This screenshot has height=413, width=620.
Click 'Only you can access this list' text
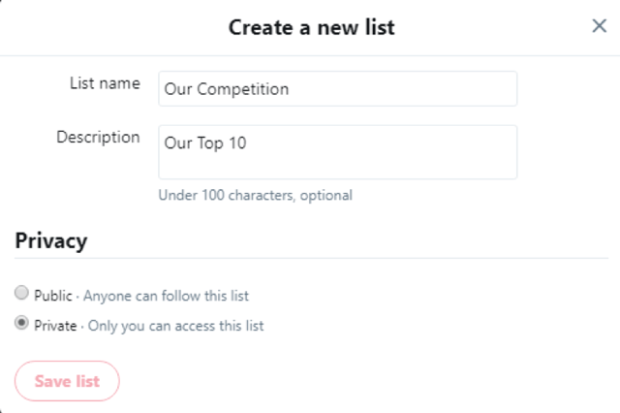point(175,326)
